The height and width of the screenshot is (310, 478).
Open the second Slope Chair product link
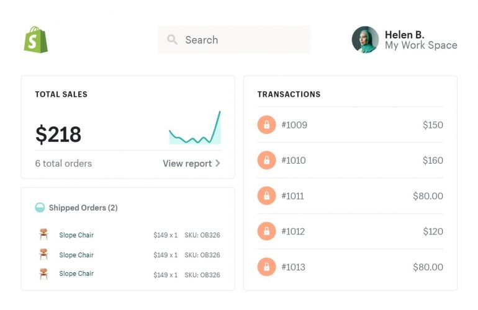[x=76, y=255]
